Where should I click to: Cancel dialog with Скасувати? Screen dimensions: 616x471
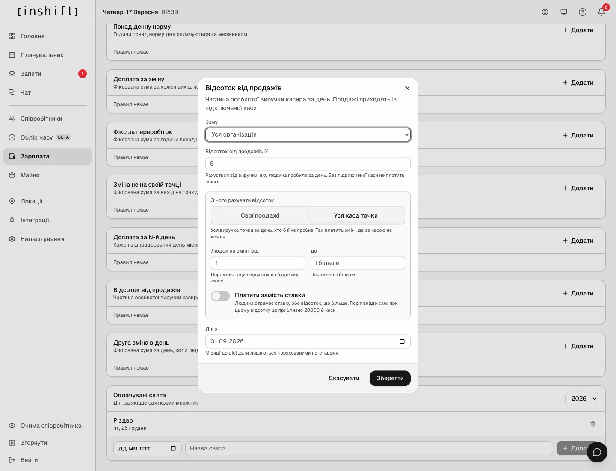tap(344, 378)
